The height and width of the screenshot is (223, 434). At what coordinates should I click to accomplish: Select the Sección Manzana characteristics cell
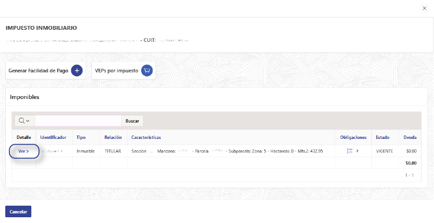227,151
